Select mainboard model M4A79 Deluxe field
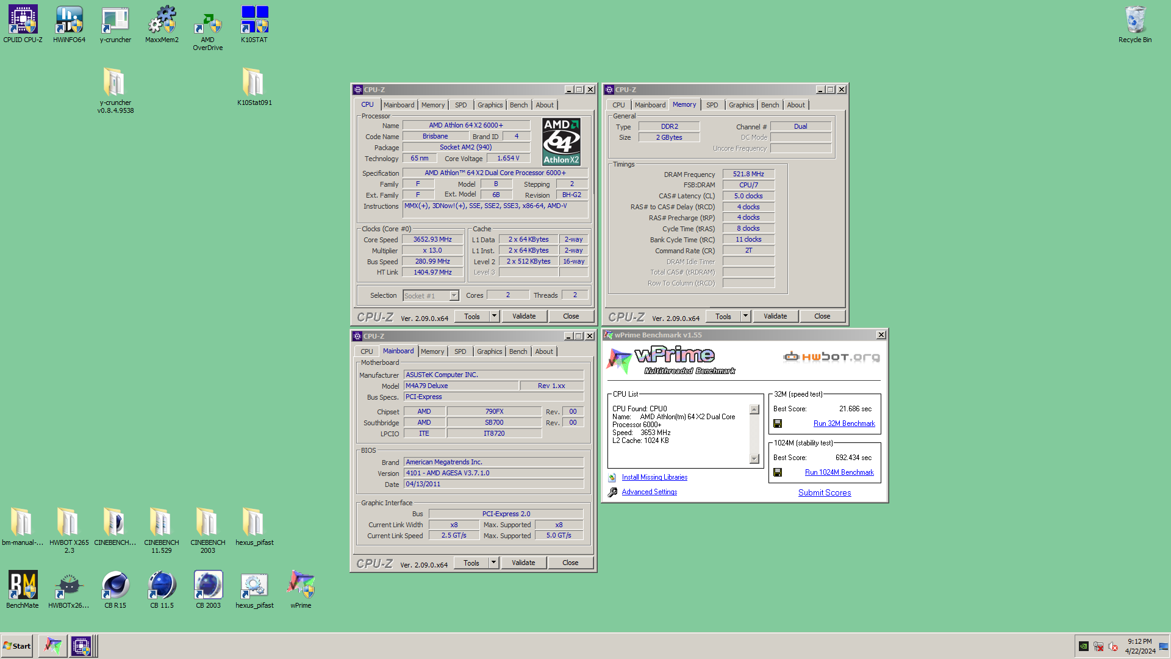 (461, 386)
